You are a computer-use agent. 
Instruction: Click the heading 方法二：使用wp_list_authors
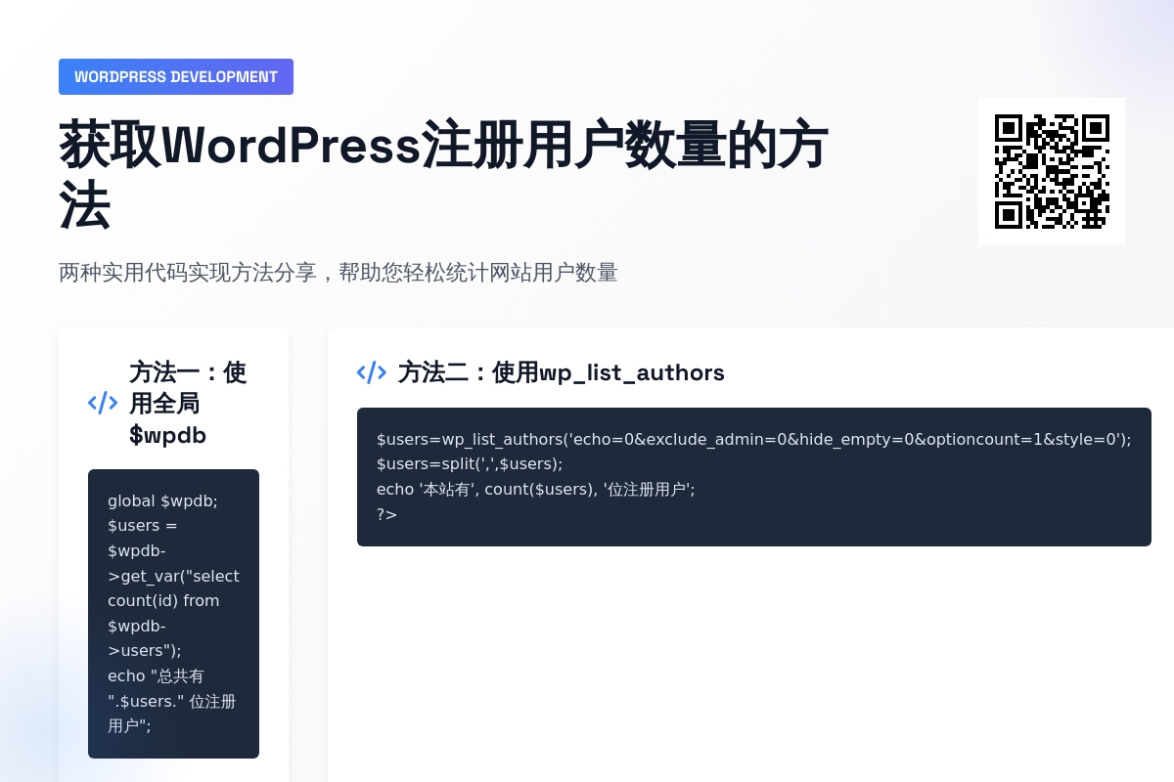pyautogui.click(x=562, y=372)
